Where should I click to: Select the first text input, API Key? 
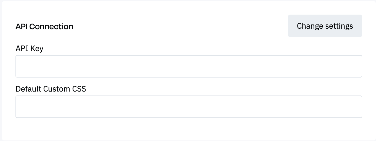pos(189,66)
